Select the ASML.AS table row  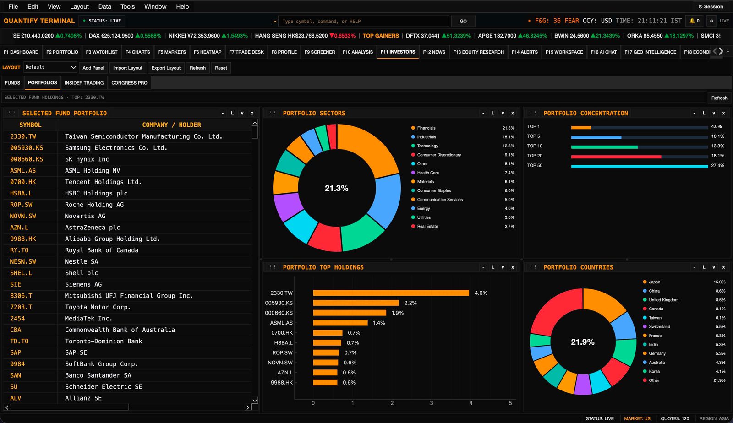click(x=127, y=170)
